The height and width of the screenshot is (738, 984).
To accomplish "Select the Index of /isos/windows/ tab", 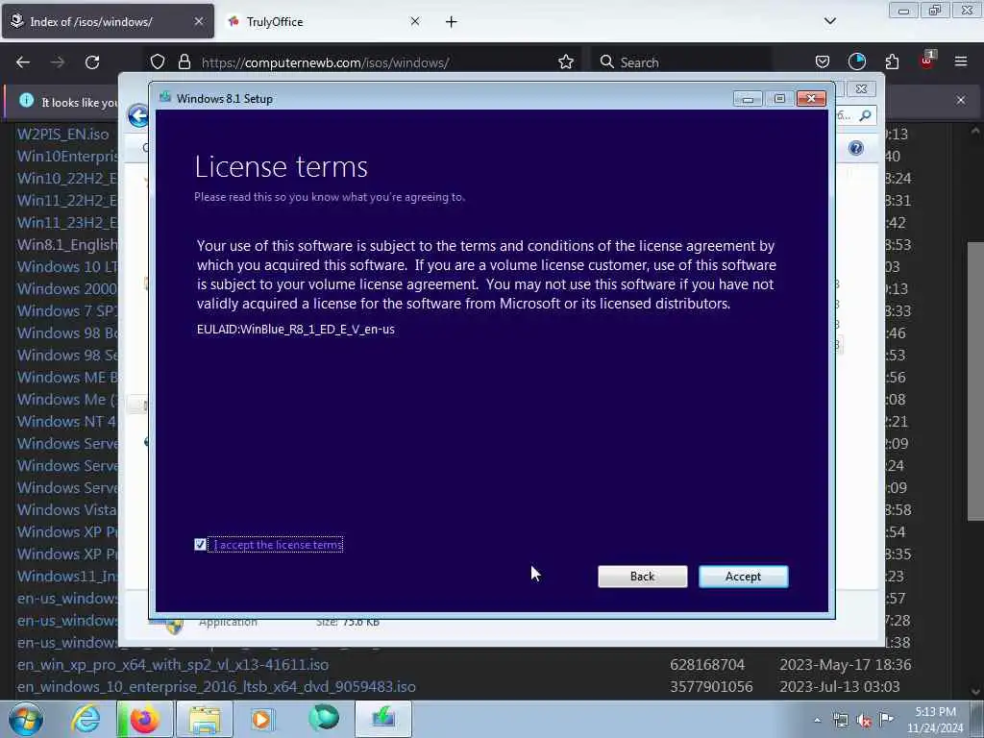I will click(x=108, y=21).
